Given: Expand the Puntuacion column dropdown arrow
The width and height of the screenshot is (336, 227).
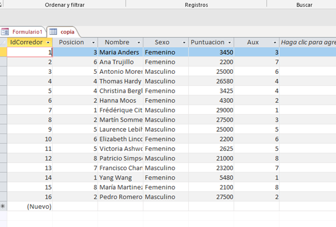Looking at the screenshot, I should pyautogui.click(x=230, y=42).
